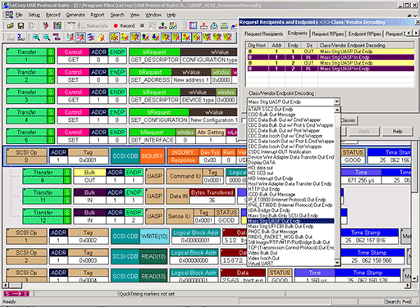Open the chart graph toolbar icon

[173, 25]
